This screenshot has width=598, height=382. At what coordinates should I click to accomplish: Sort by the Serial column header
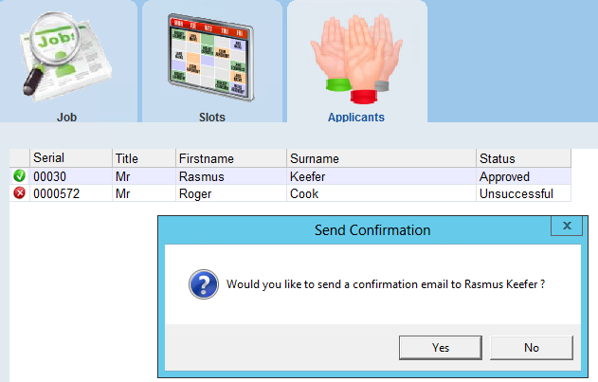70,158
